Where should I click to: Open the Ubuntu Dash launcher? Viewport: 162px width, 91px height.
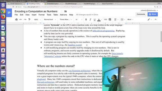click(x=3, y=5)
